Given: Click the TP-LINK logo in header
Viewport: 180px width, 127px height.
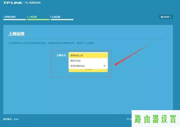Looking at the screenshot, I should click(13, 3).
